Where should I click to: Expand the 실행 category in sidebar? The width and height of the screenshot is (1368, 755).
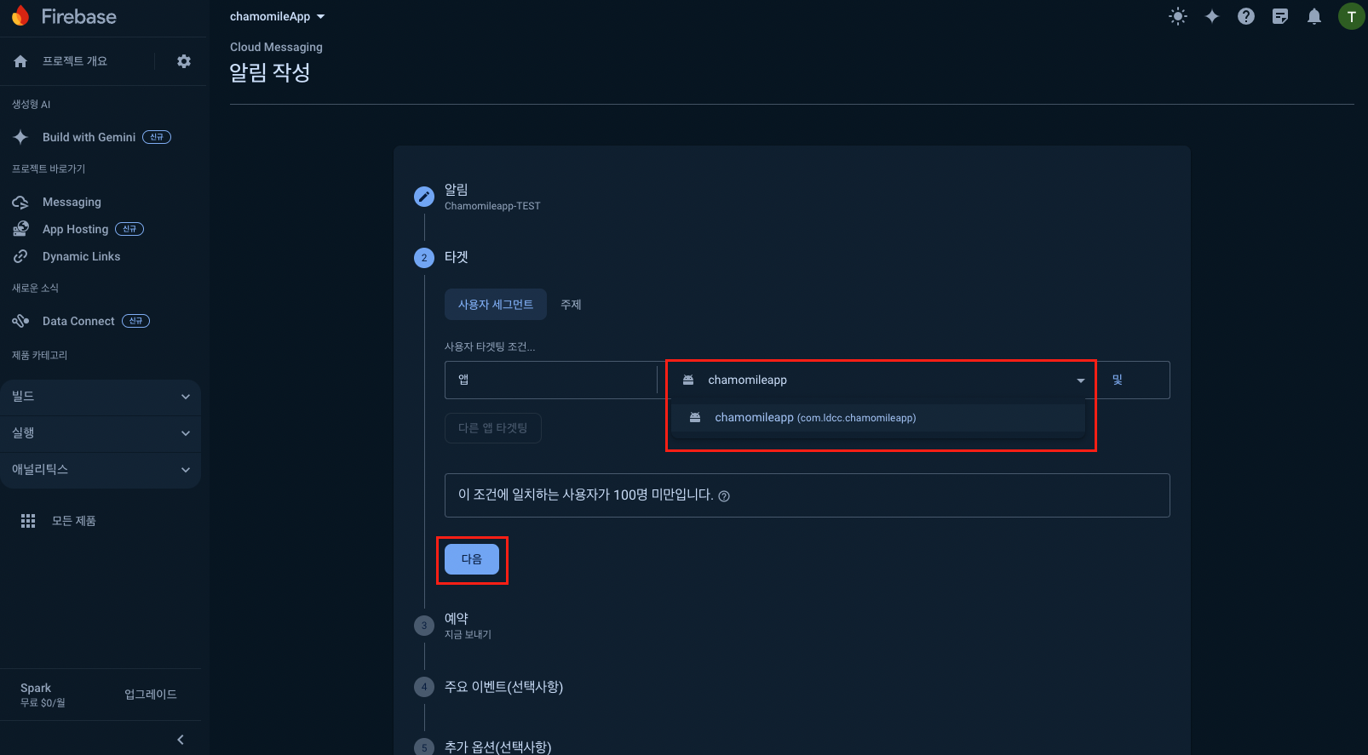(101, 433)
